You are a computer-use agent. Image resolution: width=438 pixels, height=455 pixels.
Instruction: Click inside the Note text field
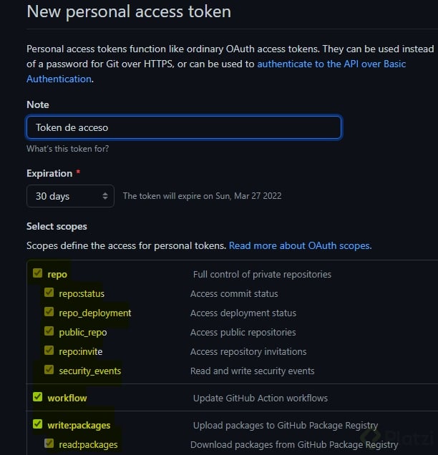(184, 127)
